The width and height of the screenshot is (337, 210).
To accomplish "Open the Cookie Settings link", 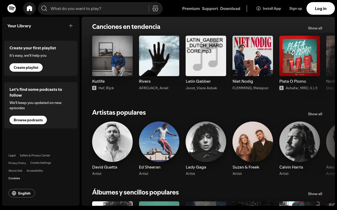I will tap(41, 163).
